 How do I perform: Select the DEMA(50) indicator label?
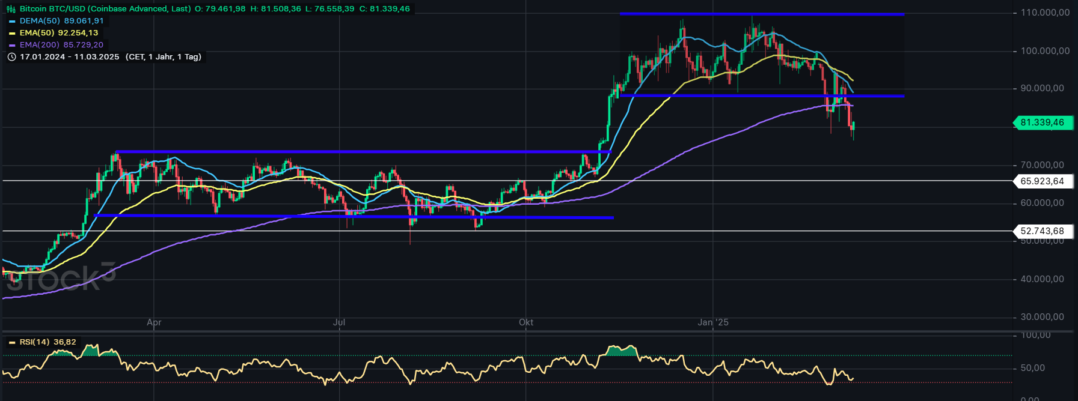pos(61,21)
